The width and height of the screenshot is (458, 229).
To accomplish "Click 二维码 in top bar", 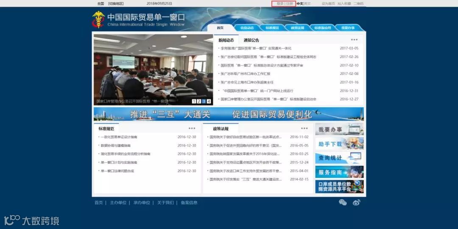I will (358, 3).
